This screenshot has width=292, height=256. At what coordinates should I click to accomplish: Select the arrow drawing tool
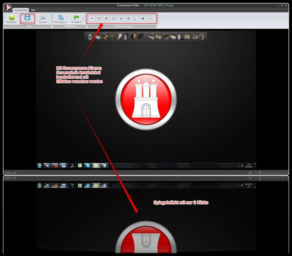[92, 18]
